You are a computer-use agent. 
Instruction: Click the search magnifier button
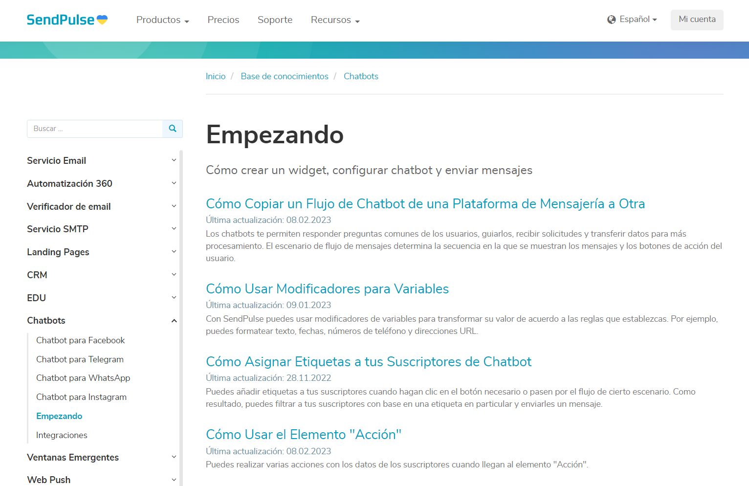click(x=173, y=129)
